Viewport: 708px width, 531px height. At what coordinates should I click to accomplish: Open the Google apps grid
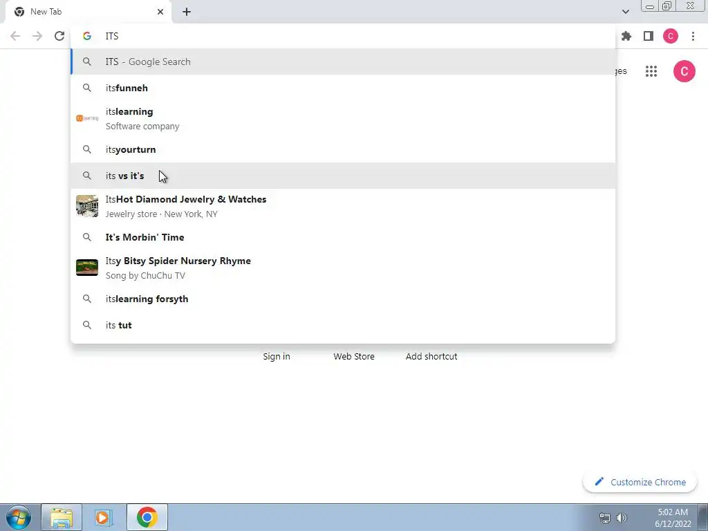(x=651, y=71)
